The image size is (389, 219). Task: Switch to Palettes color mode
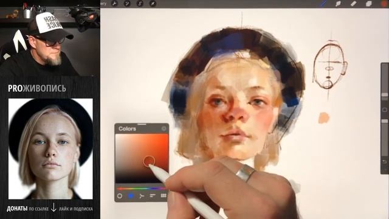point(164,196)
